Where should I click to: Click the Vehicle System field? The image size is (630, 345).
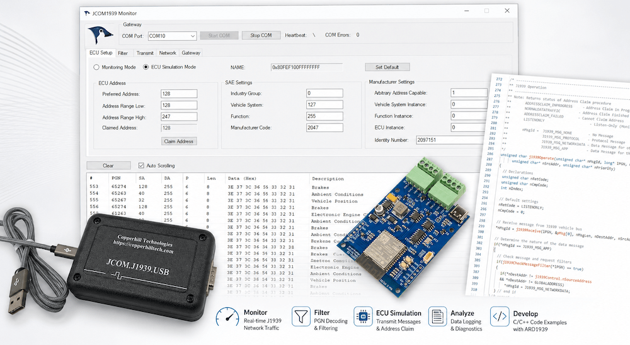click(x=324, y=105)
